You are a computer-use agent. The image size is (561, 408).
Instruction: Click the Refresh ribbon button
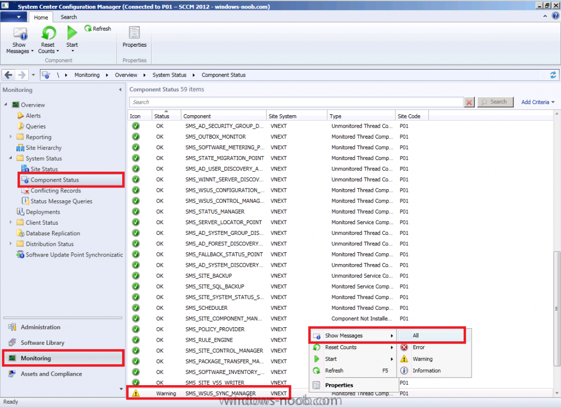[98, 29]
